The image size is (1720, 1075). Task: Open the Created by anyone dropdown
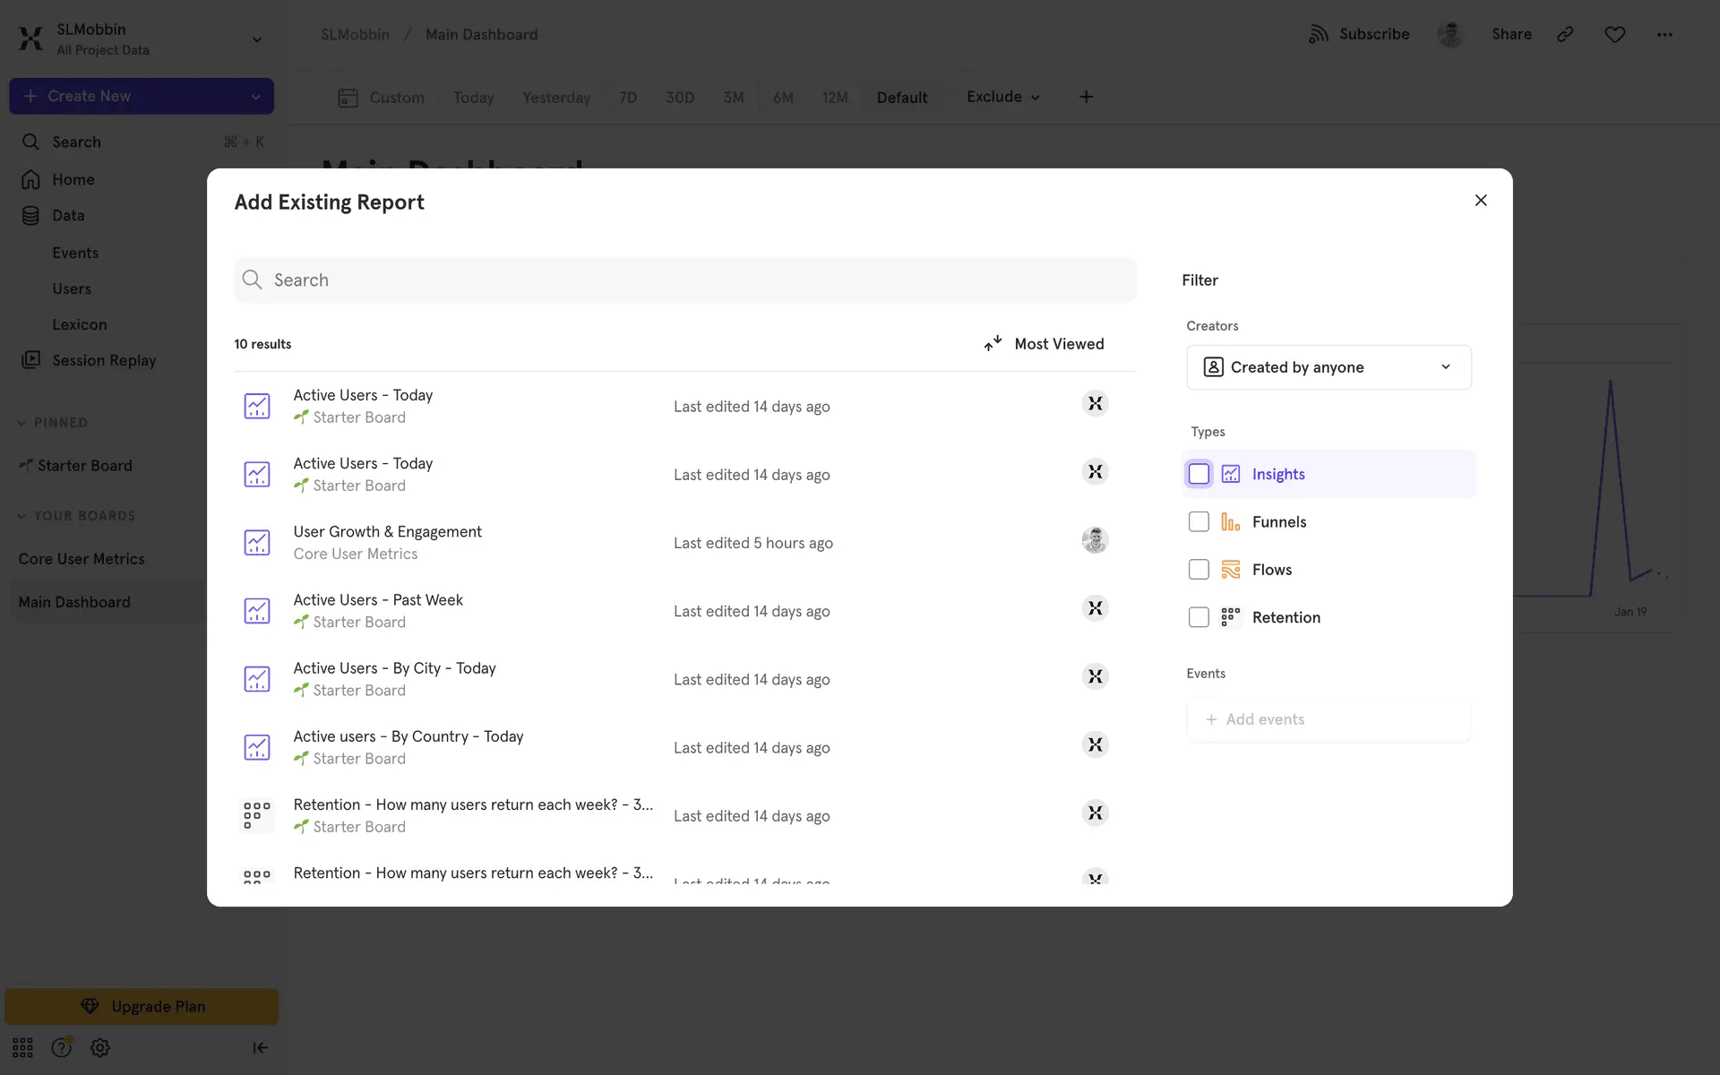(x=1329, y=367)
